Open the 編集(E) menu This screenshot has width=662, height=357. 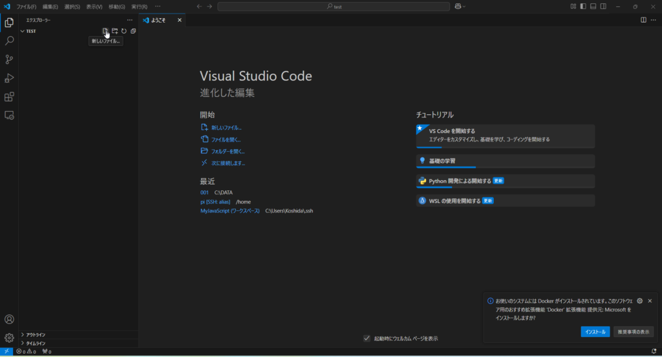click(x=50, y=6)
